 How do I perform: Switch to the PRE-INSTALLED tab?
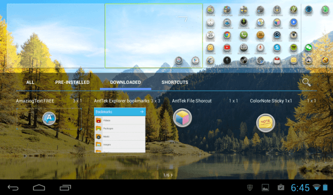[72, 82]
